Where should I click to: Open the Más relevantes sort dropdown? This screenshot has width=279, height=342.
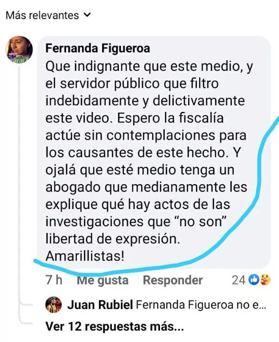coord(48,15)
